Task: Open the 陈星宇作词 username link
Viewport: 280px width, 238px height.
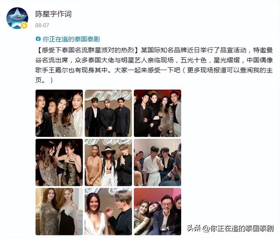Action: coord(53,14)
